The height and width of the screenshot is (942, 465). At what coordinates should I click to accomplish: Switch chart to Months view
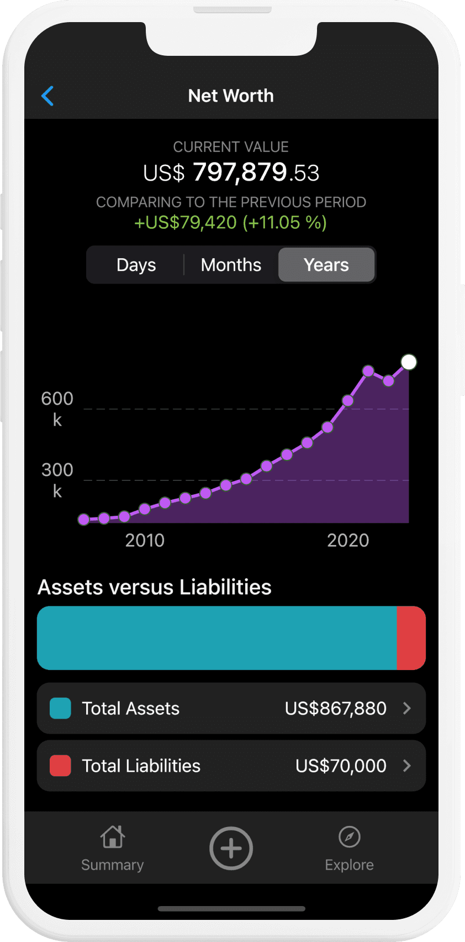point(231,265)
